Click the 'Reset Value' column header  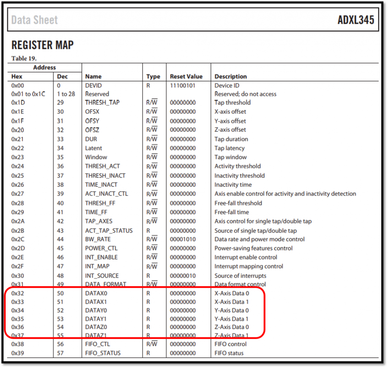pyautogui.click(x=186, y=76)
